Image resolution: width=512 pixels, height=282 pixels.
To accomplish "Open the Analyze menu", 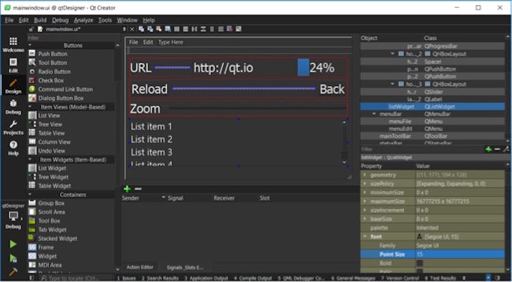I will coord(83,20).
